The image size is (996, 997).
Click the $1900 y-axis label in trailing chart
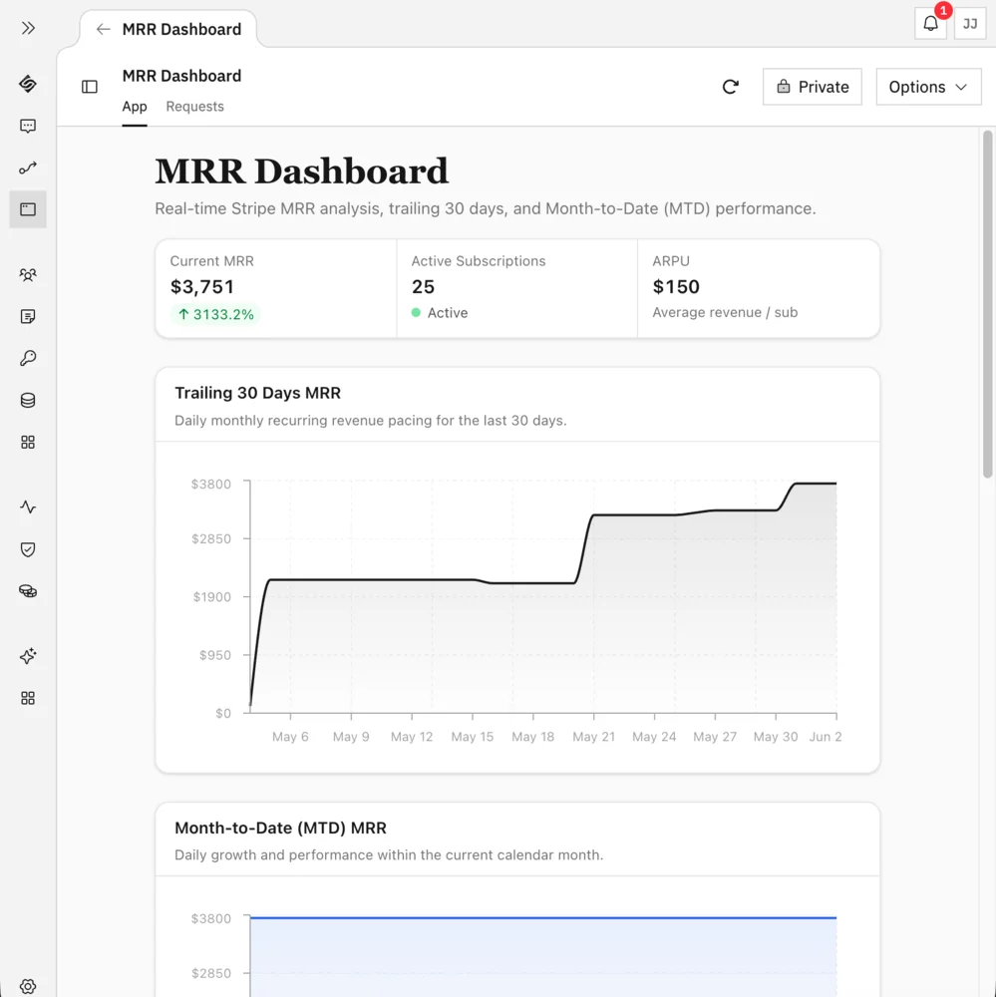tap(211, 596)
